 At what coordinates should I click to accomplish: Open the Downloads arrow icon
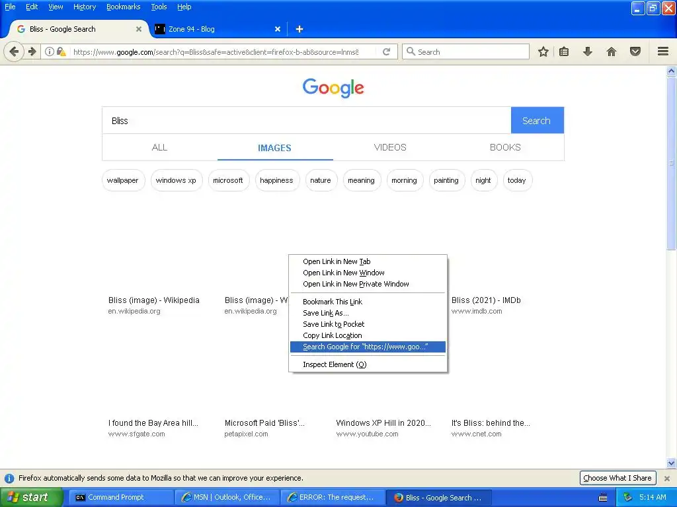click(x=588, y=51)
